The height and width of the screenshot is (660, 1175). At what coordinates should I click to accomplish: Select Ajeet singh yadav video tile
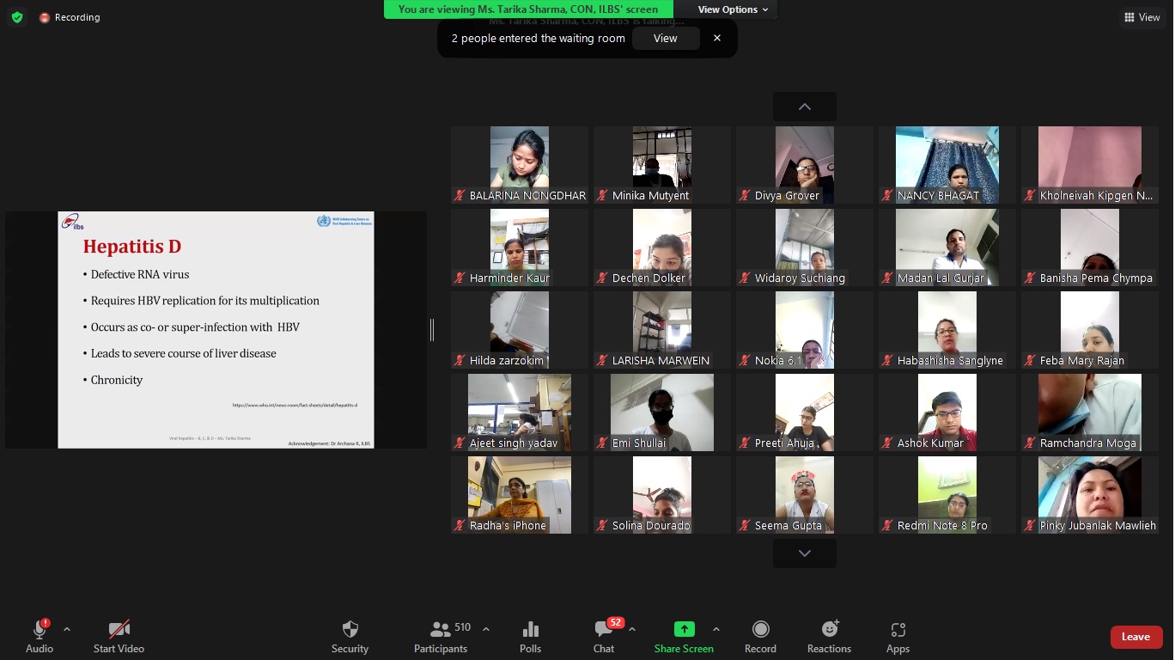point(520,412)
